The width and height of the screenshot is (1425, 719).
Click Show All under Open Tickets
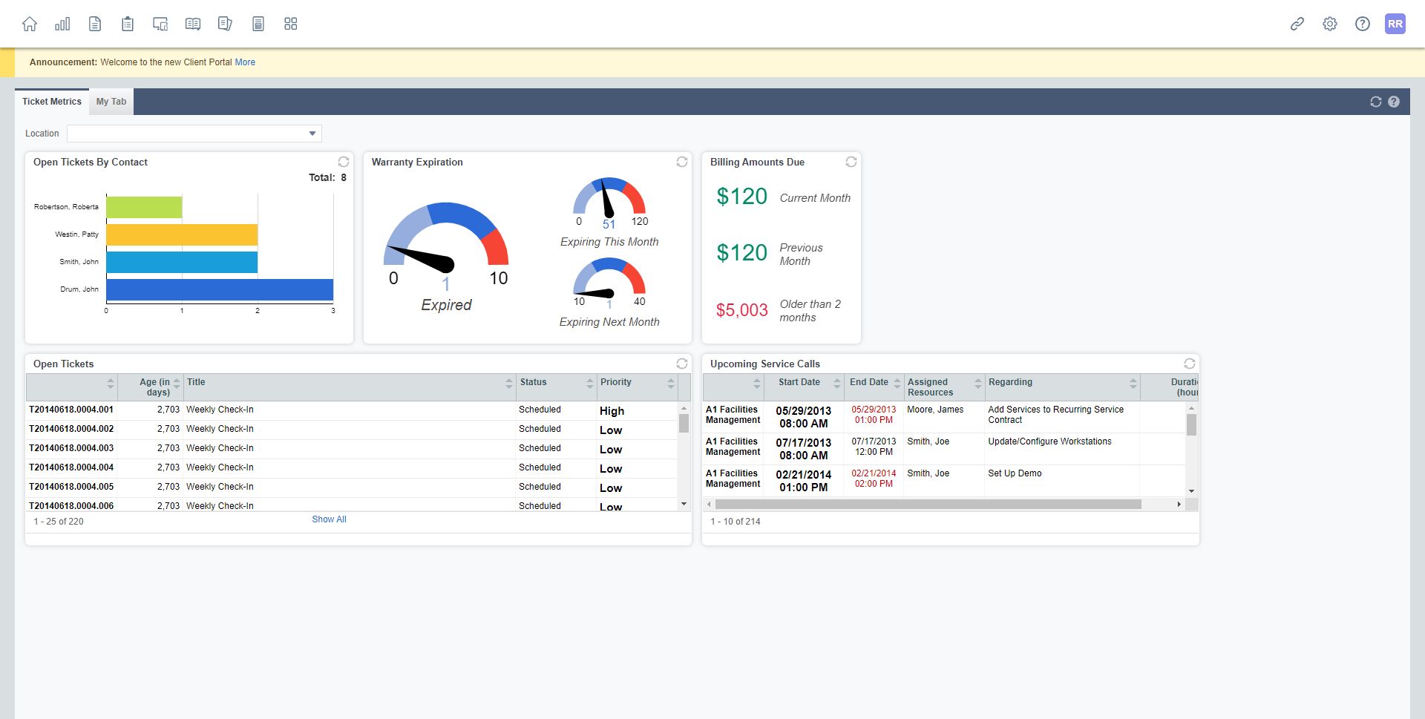coord(329,519)
